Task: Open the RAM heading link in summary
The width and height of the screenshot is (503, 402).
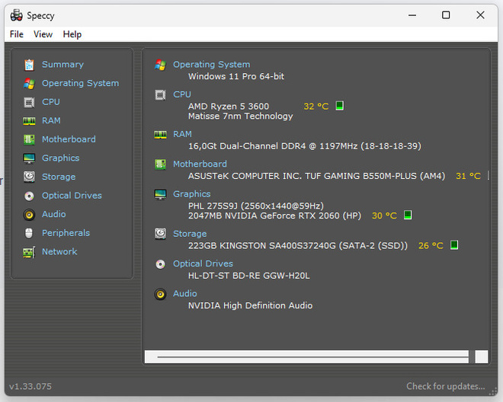Action: click(183, 134)
